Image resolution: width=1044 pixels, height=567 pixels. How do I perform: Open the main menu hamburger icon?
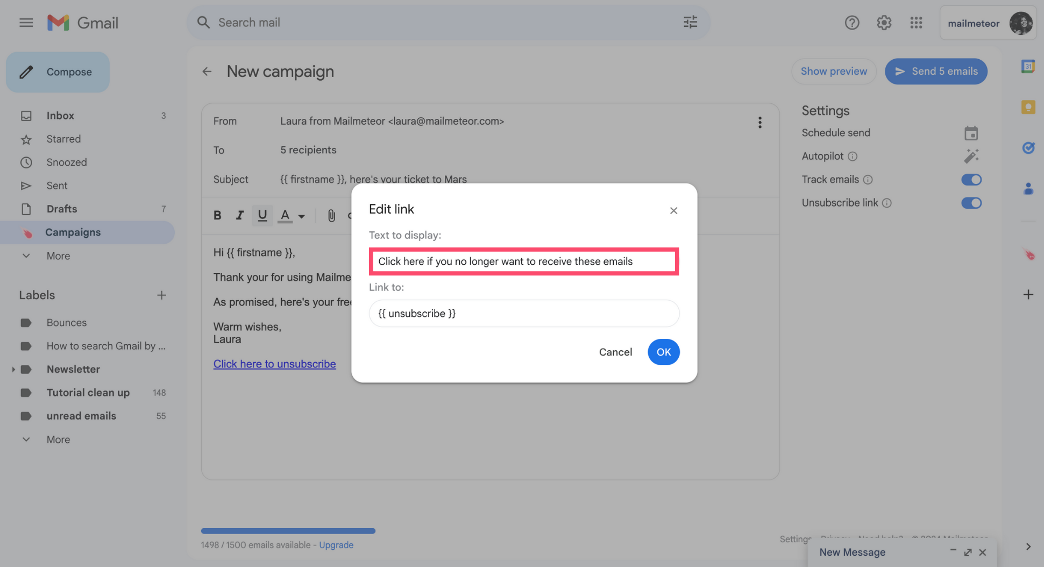point(26,23)
